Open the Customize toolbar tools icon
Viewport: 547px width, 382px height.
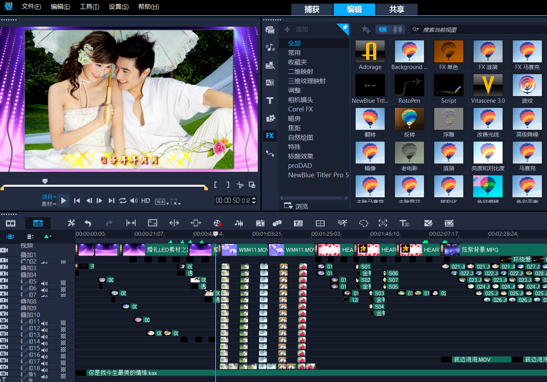pos(71,223)
